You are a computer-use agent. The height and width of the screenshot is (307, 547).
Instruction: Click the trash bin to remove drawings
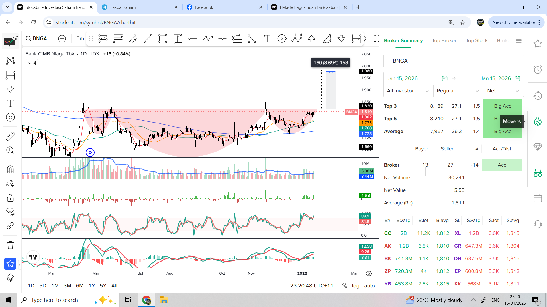point(10,245)
